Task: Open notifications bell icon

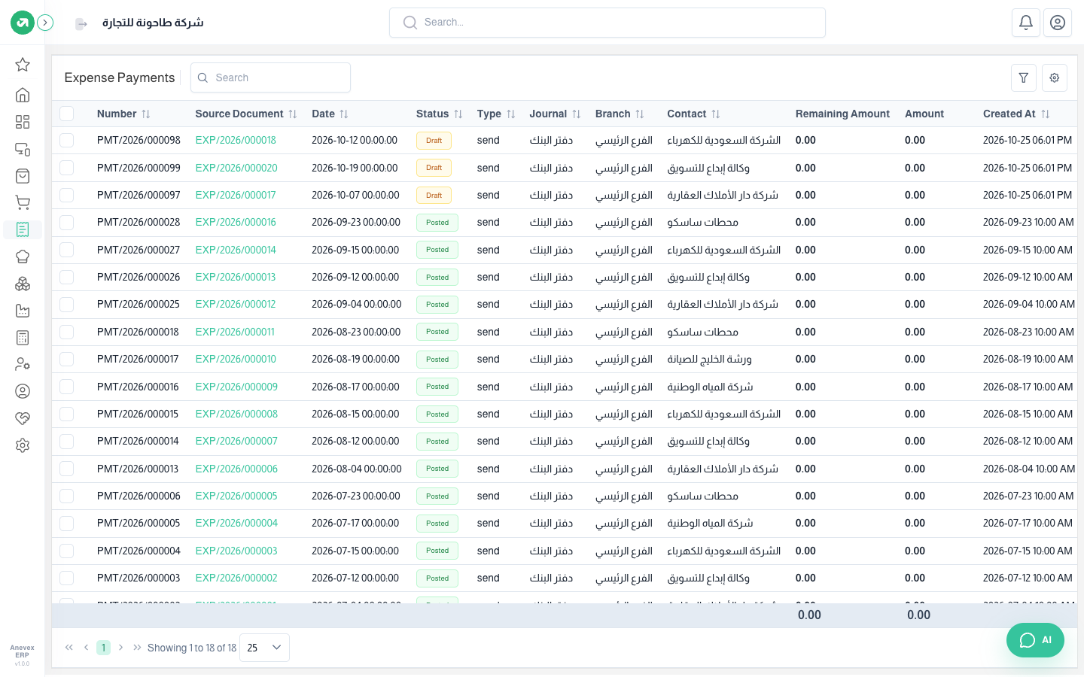Action: pos(1026,23)
